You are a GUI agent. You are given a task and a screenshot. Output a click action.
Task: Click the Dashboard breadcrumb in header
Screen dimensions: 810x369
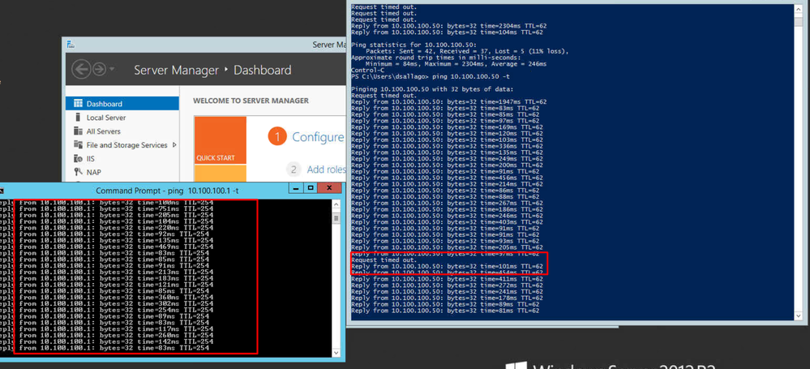263,70
